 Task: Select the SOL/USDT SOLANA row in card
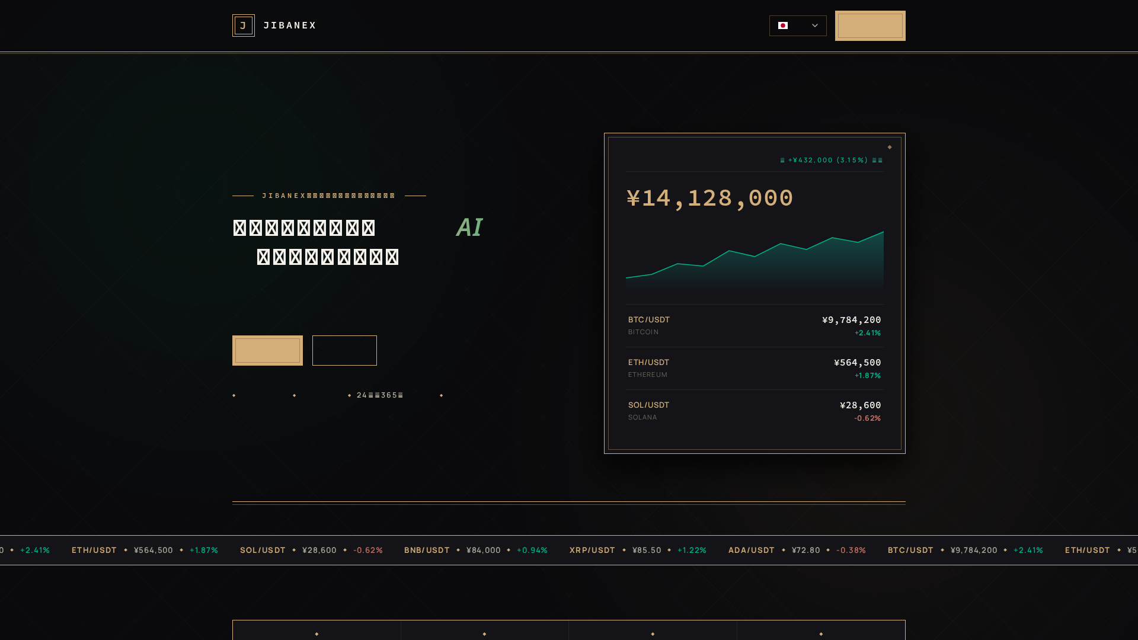tap(755, 411)
